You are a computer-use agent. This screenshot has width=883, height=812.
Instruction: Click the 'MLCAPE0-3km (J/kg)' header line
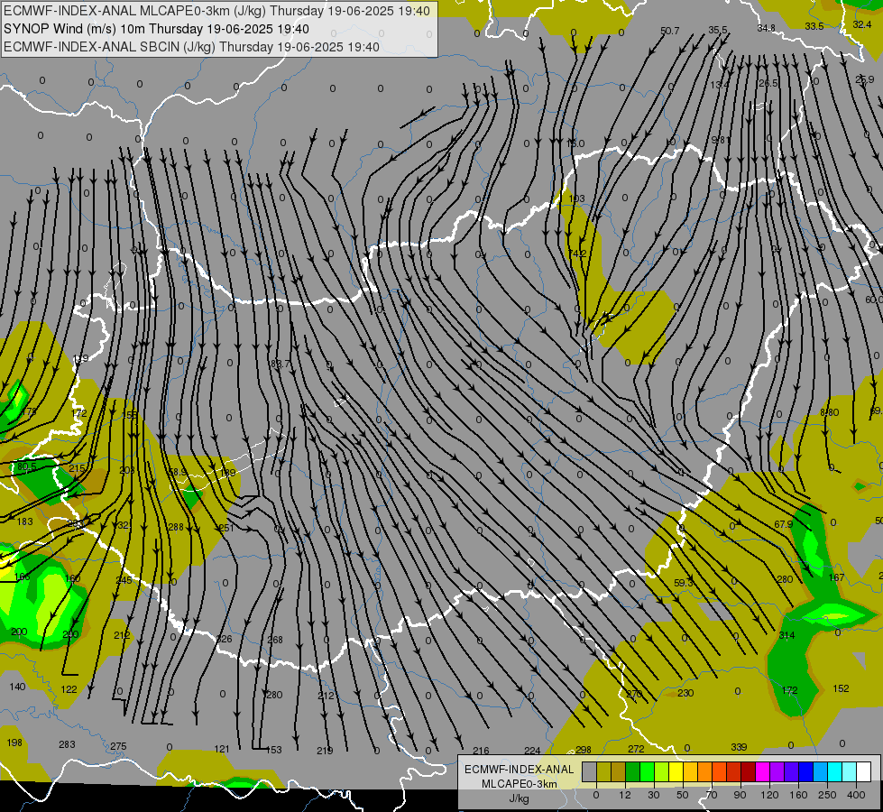(x=216, y=11)
